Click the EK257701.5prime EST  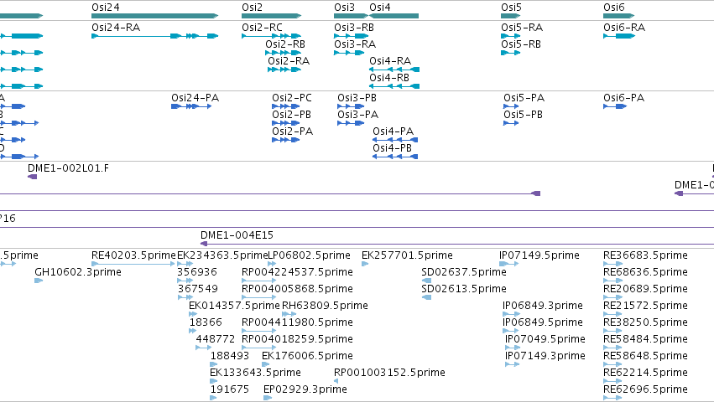tap(365, 264)
